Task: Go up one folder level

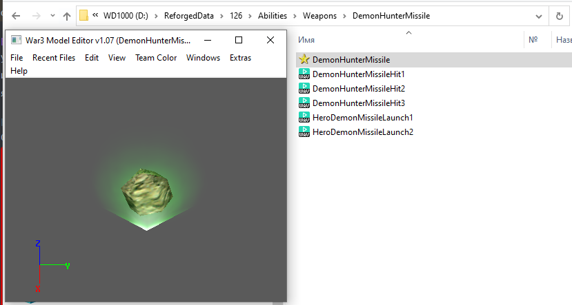Action: (66, 16)
